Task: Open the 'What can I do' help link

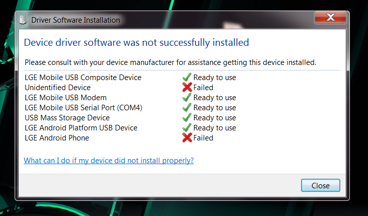Action: (109, 160)
